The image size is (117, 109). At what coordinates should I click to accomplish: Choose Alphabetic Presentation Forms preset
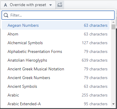coord(55,51)
